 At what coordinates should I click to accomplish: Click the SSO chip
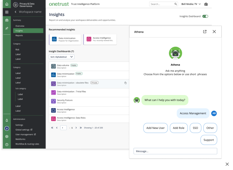195,128
